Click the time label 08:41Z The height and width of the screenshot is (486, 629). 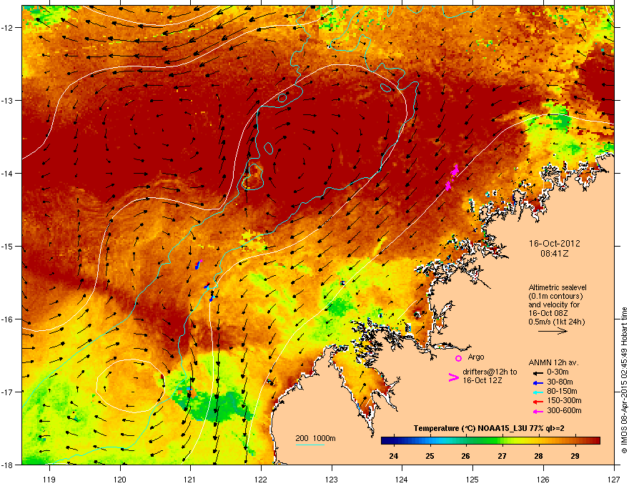coord(555,254)
